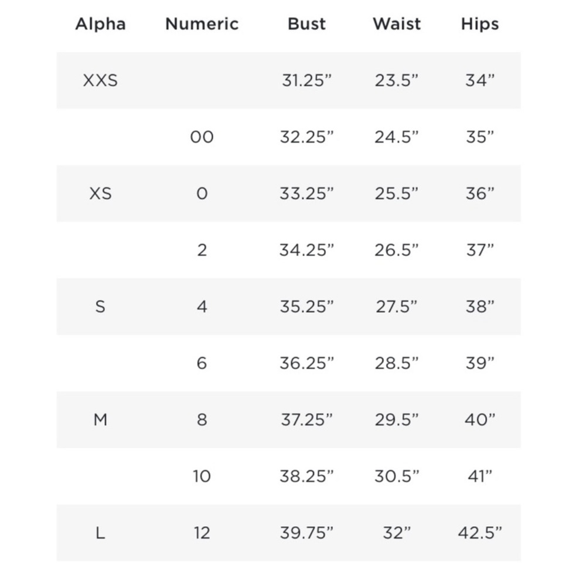
Task: Click the 36.25" bust measurement
Action: [306, 363]
